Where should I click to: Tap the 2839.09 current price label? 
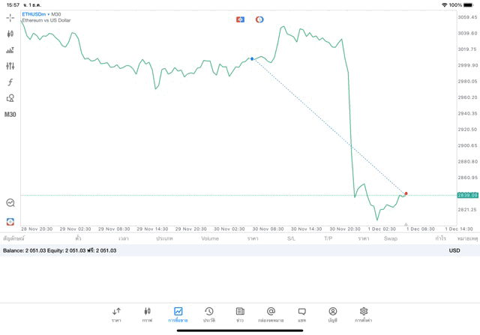pos(467,195)
